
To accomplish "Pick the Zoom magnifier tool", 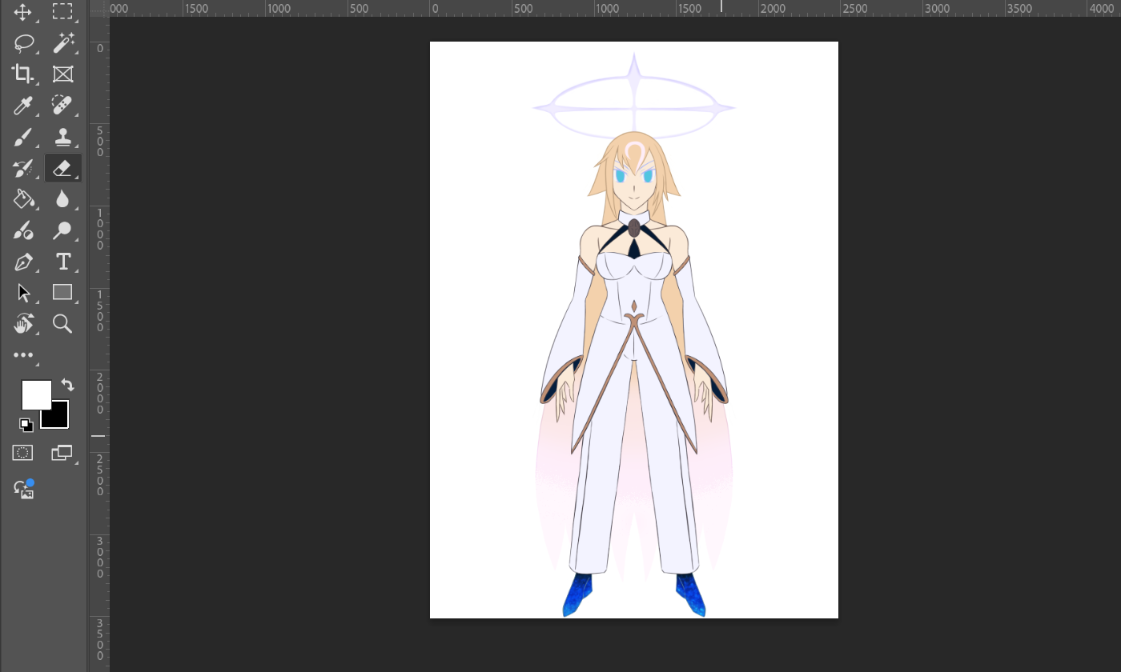I will click(62, 323).
